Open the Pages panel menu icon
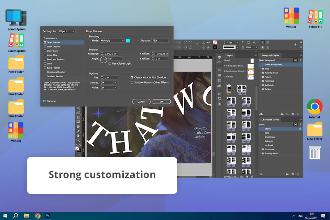 [255, 55]
